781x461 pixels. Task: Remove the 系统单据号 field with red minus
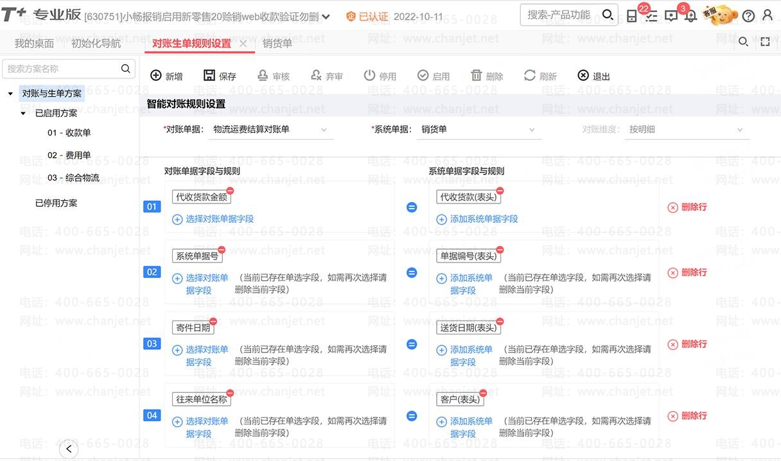point(222,250)
